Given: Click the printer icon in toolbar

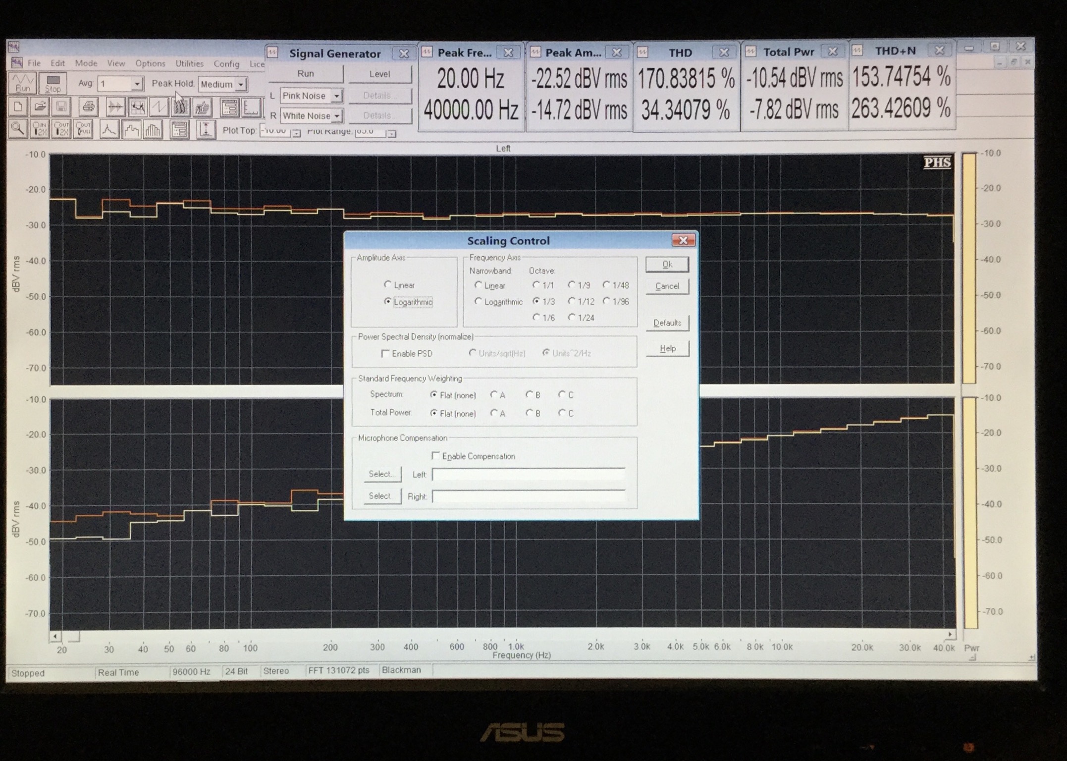Looking at the screenshot, I should [88, 107].
